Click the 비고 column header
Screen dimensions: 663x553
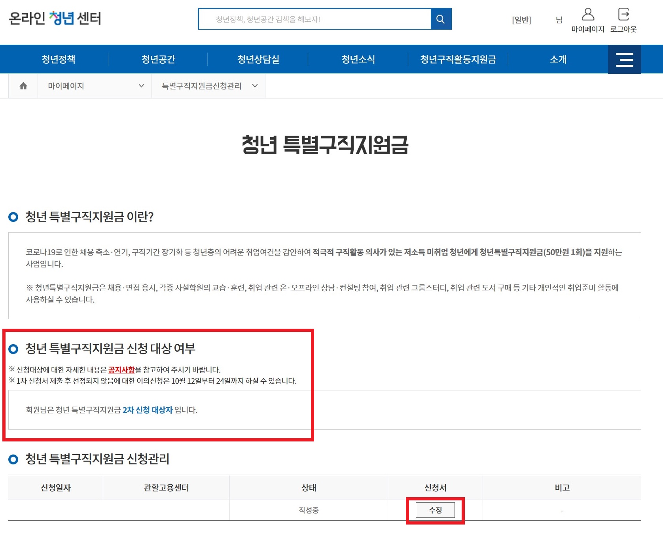(562, 488)
